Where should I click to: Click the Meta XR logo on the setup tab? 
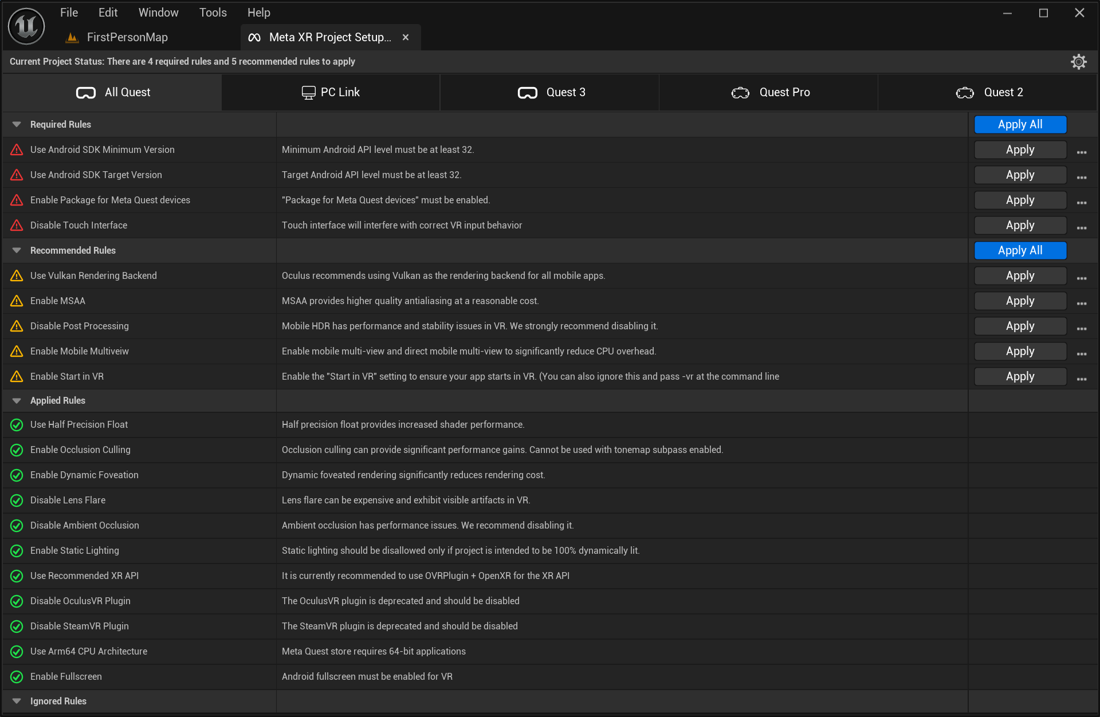click(253, 37)
